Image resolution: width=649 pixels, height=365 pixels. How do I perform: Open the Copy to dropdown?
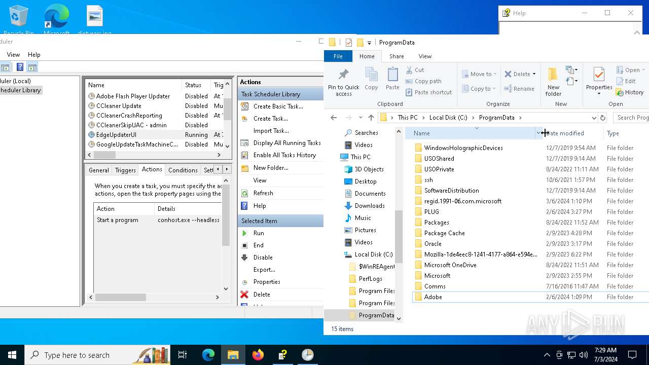point(479,89)
